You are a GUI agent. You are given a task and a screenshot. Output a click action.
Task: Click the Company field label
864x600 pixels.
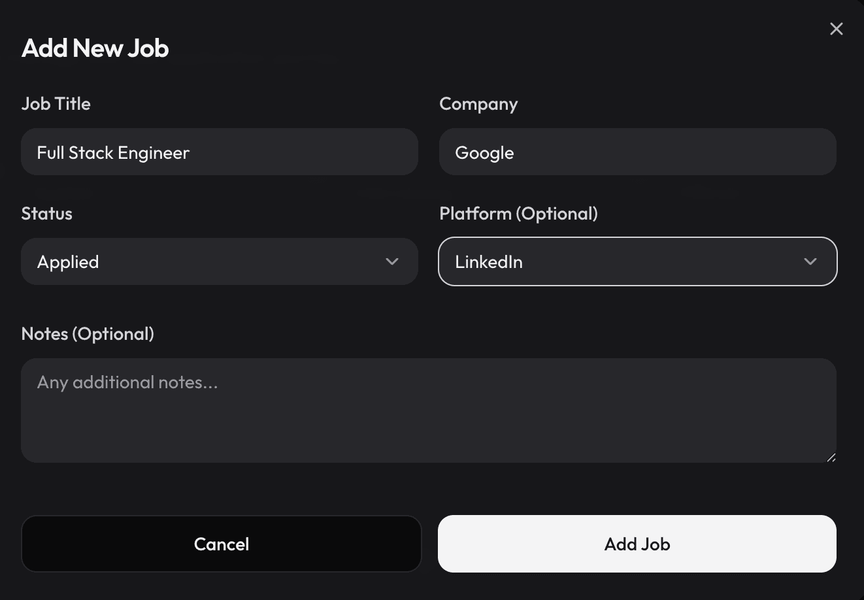[x=478, y=103]
